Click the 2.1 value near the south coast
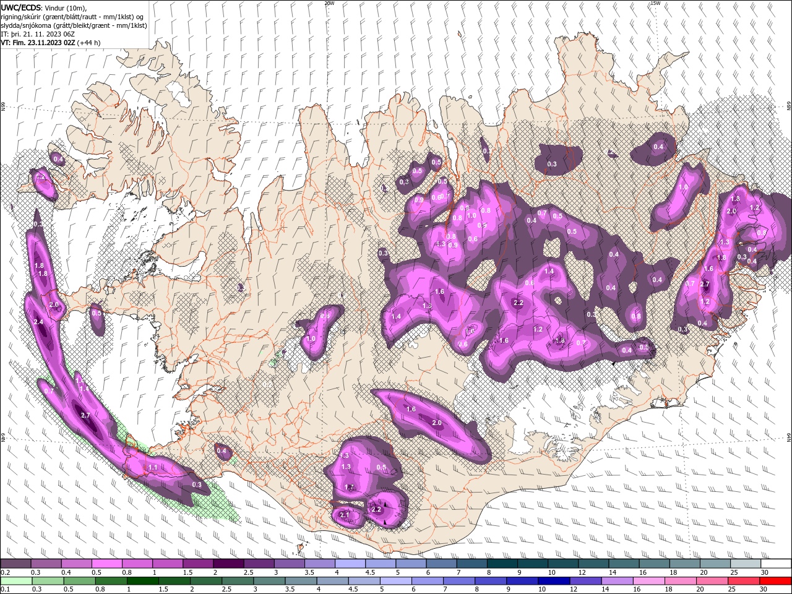This screenshot has width=792, height=594. point(345,515)
